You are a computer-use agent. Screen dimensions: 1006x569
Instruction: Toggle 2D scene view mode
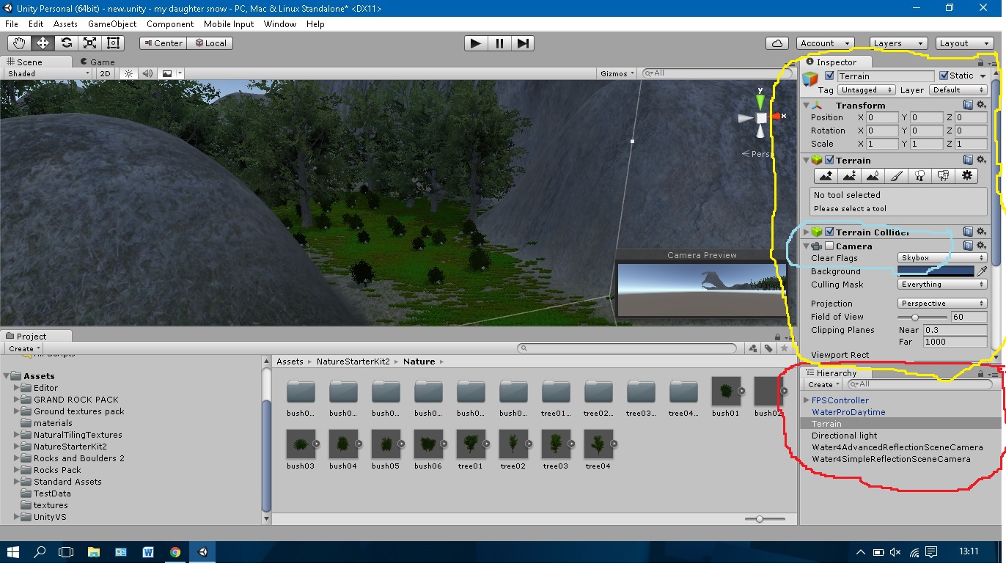[x=105, y=73]
